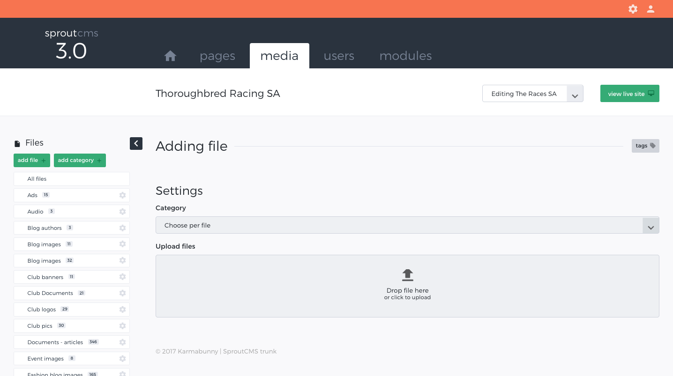Open settings gear for Event images category
Viewport: 673px width, 376px height.
coord(122,359)
